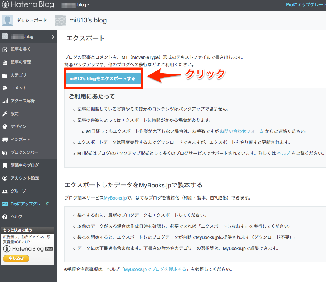
Task: Click the PRO badge icon in sidebar
Action: click(4, 204)
